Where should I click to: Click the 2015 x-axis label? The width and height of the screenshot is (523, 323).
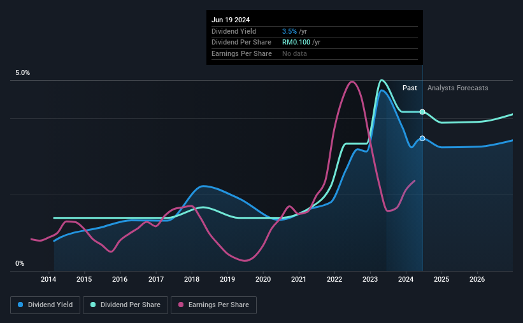(84, 279)
